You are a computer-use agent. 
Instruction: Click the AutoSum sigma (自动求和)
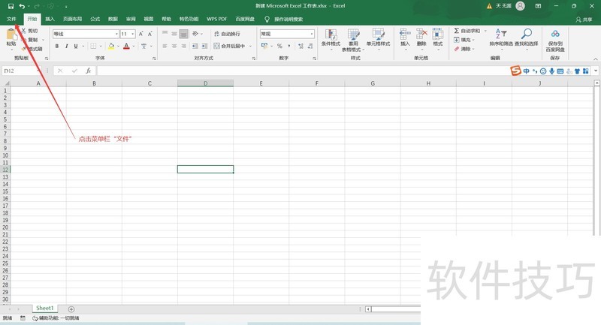(467, 31)
